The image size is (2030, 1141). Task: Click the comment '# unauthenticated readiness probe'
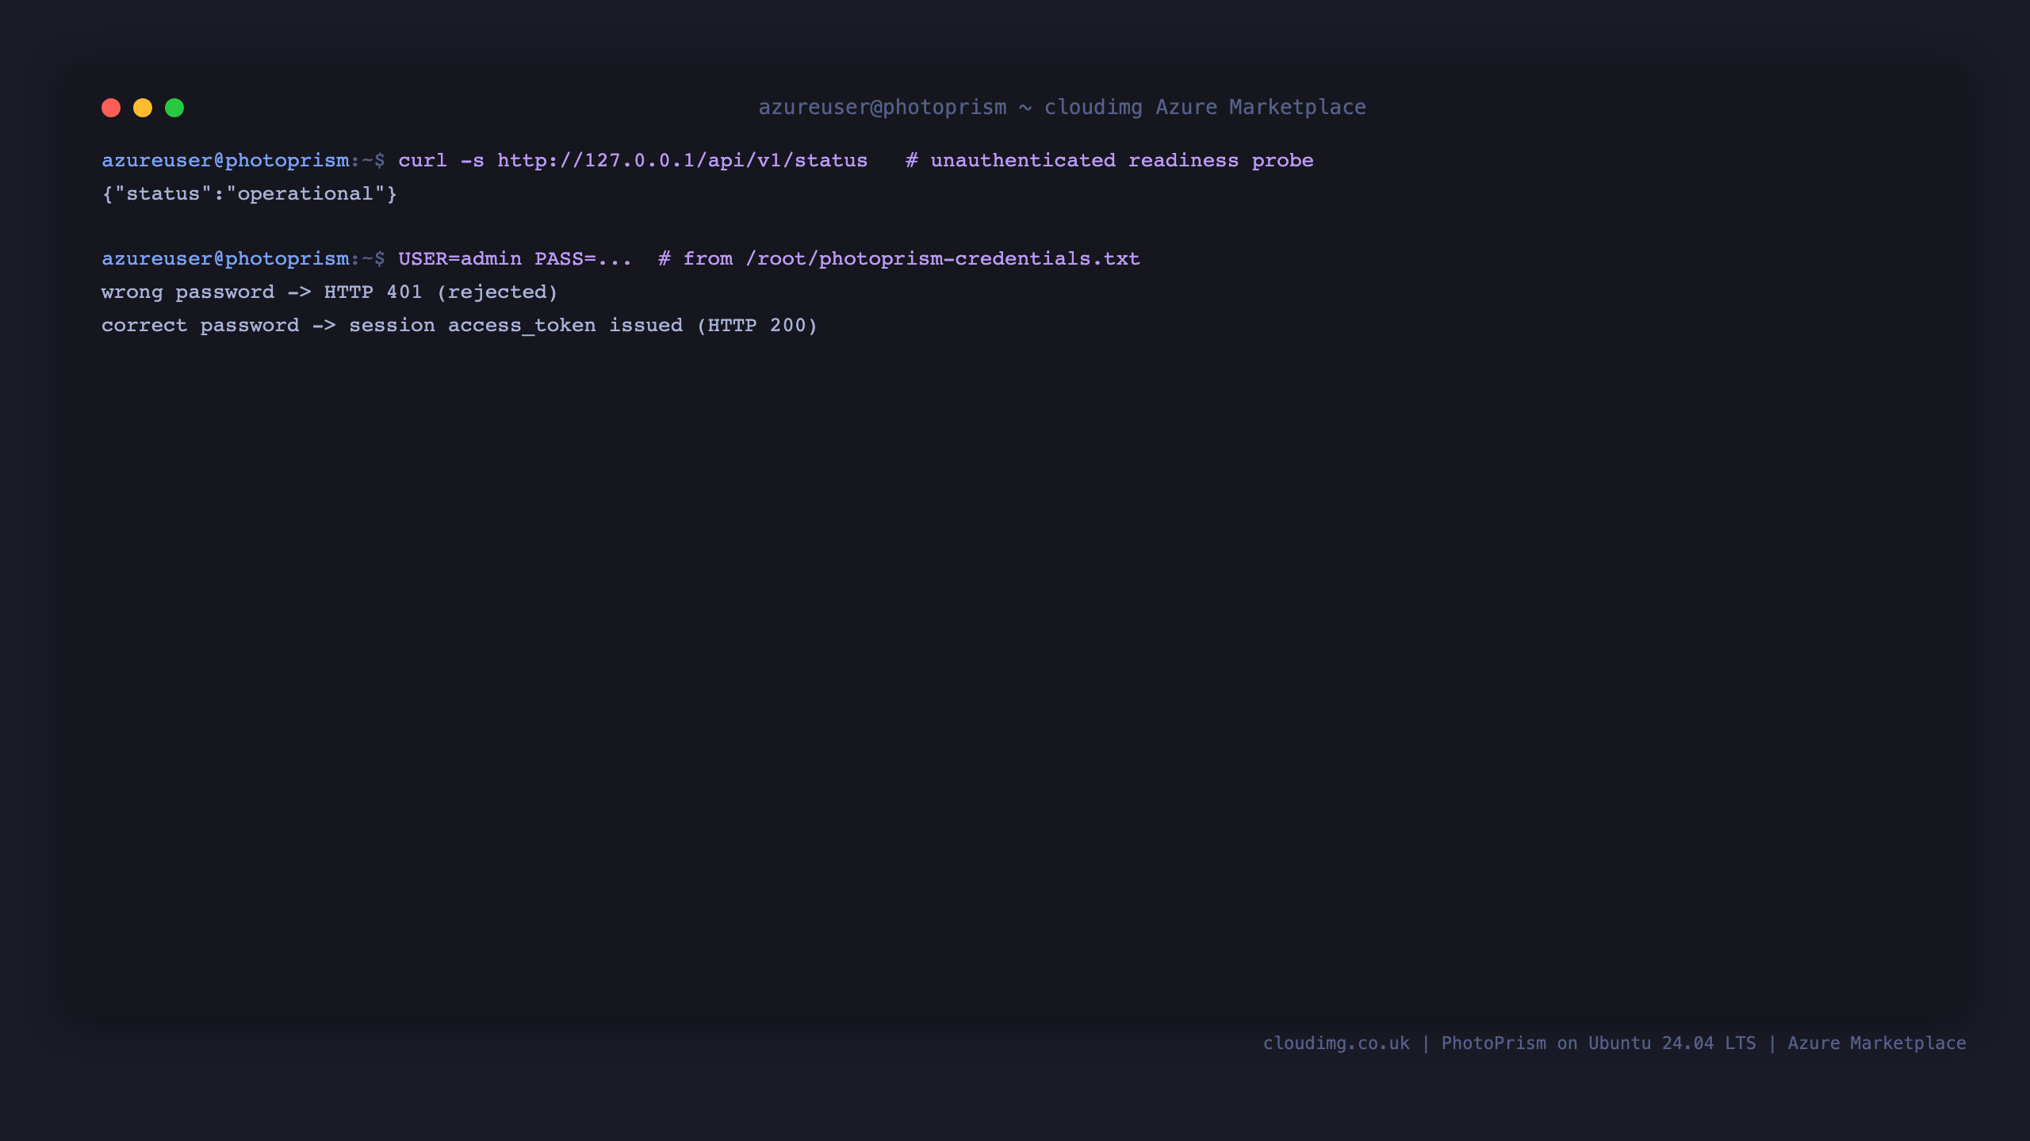point(1109,160)
